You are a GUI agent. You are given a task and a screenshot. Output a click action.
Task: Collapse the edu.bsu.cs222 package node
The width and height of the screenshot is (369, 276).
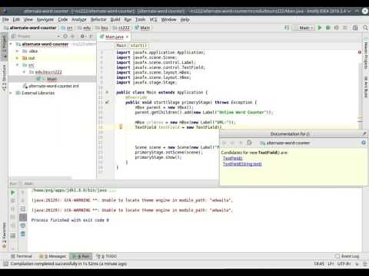[24, 72]
